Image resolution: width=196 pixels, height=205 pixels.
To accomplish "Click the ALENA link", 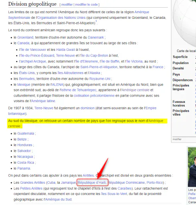I will point(57,84).
